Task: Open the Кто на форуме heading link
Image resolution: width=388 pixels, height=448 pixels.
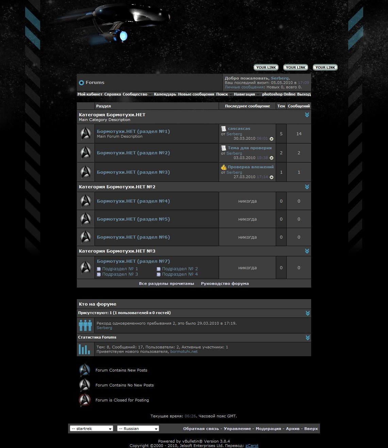Action: coord(98,304)
